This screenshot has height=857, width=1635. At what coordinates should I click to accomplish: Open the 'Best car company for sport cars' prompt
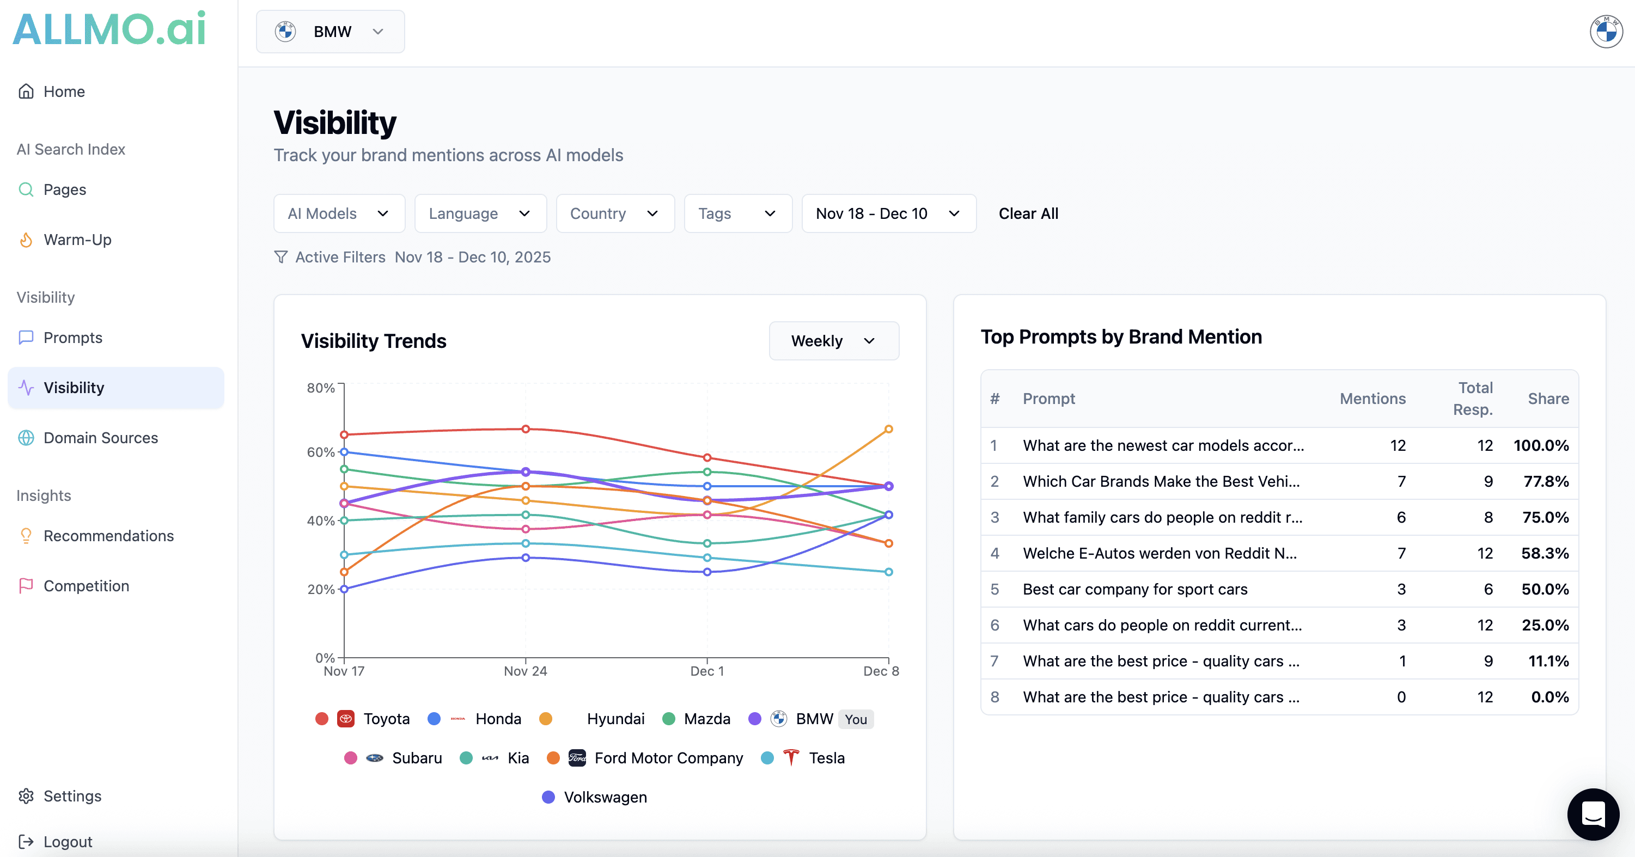[x=1135, y=589]
